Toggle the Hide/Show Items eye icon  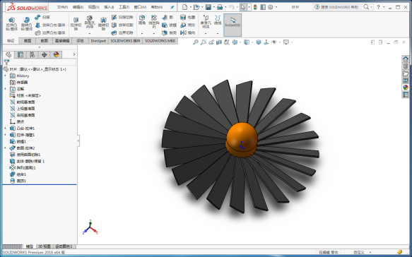(274, 42)
